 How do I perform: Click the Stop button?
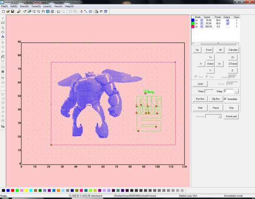pos(231,108)
